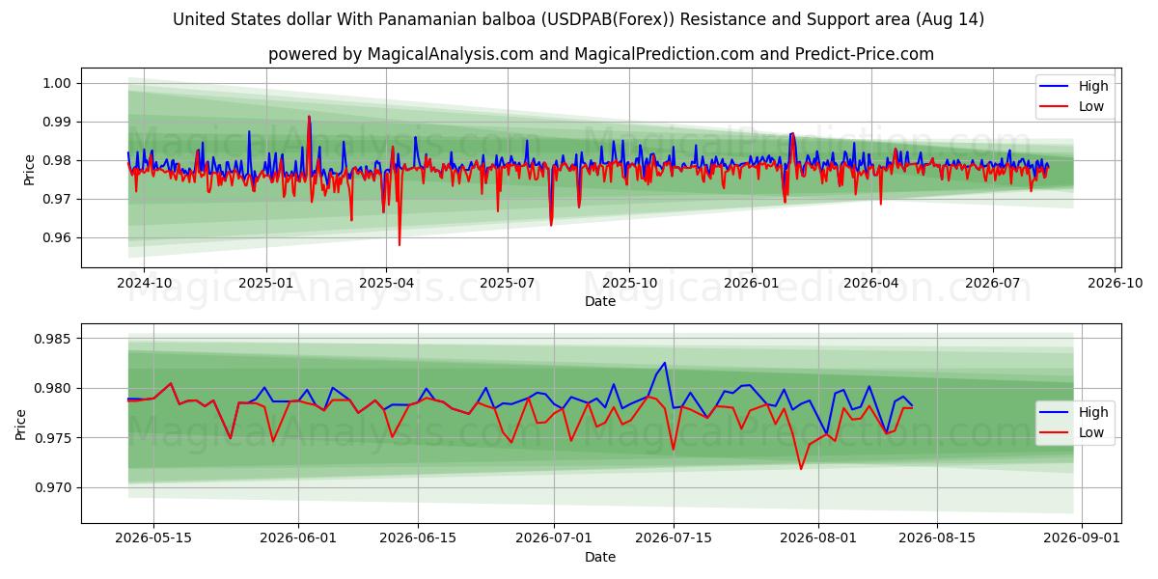Click the 2026-10 x-axis tick label
The image size is (1158, 579).
(x=1115, y=284)
